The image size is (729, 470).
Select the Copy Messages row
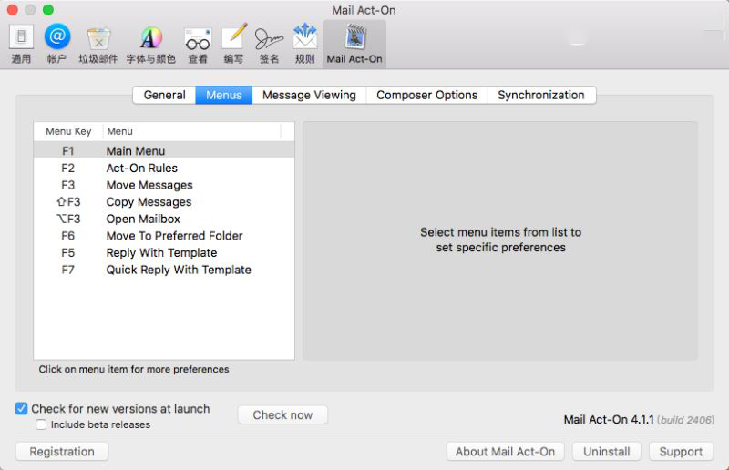click(164, 202)
